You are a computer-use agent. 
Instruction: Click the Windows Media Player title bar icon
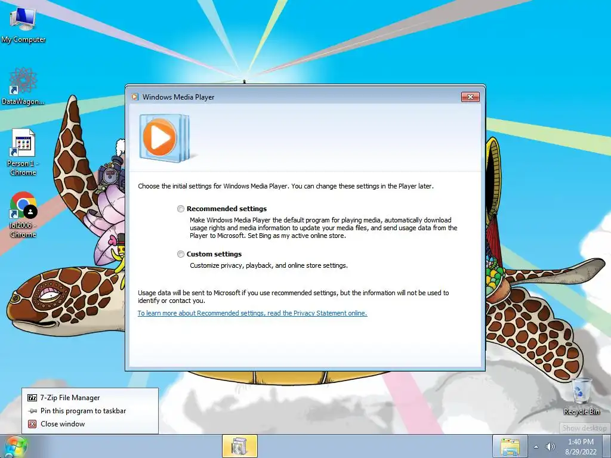pos(135,97)
